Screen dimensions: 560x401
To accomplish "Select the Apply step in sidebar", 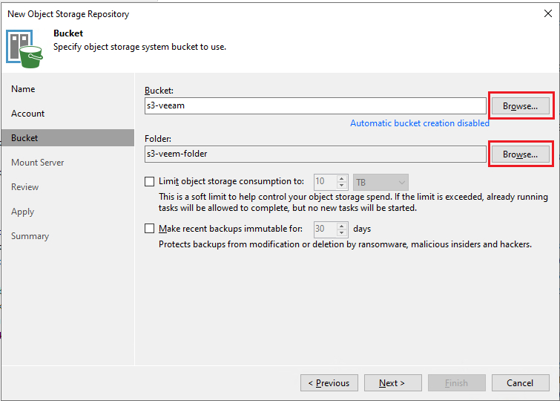I will pyautogui.click(x=22, y=212).
